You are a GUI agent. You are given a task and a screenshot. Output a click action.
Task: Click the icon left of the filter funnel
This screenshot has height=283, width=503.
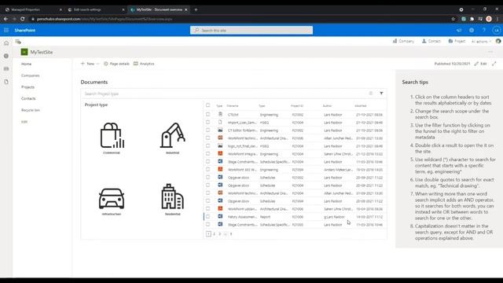click(x=371, y=94)
